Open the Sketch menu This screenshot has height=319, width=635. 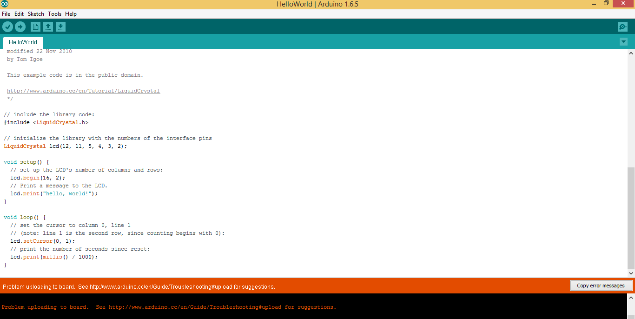36,14
